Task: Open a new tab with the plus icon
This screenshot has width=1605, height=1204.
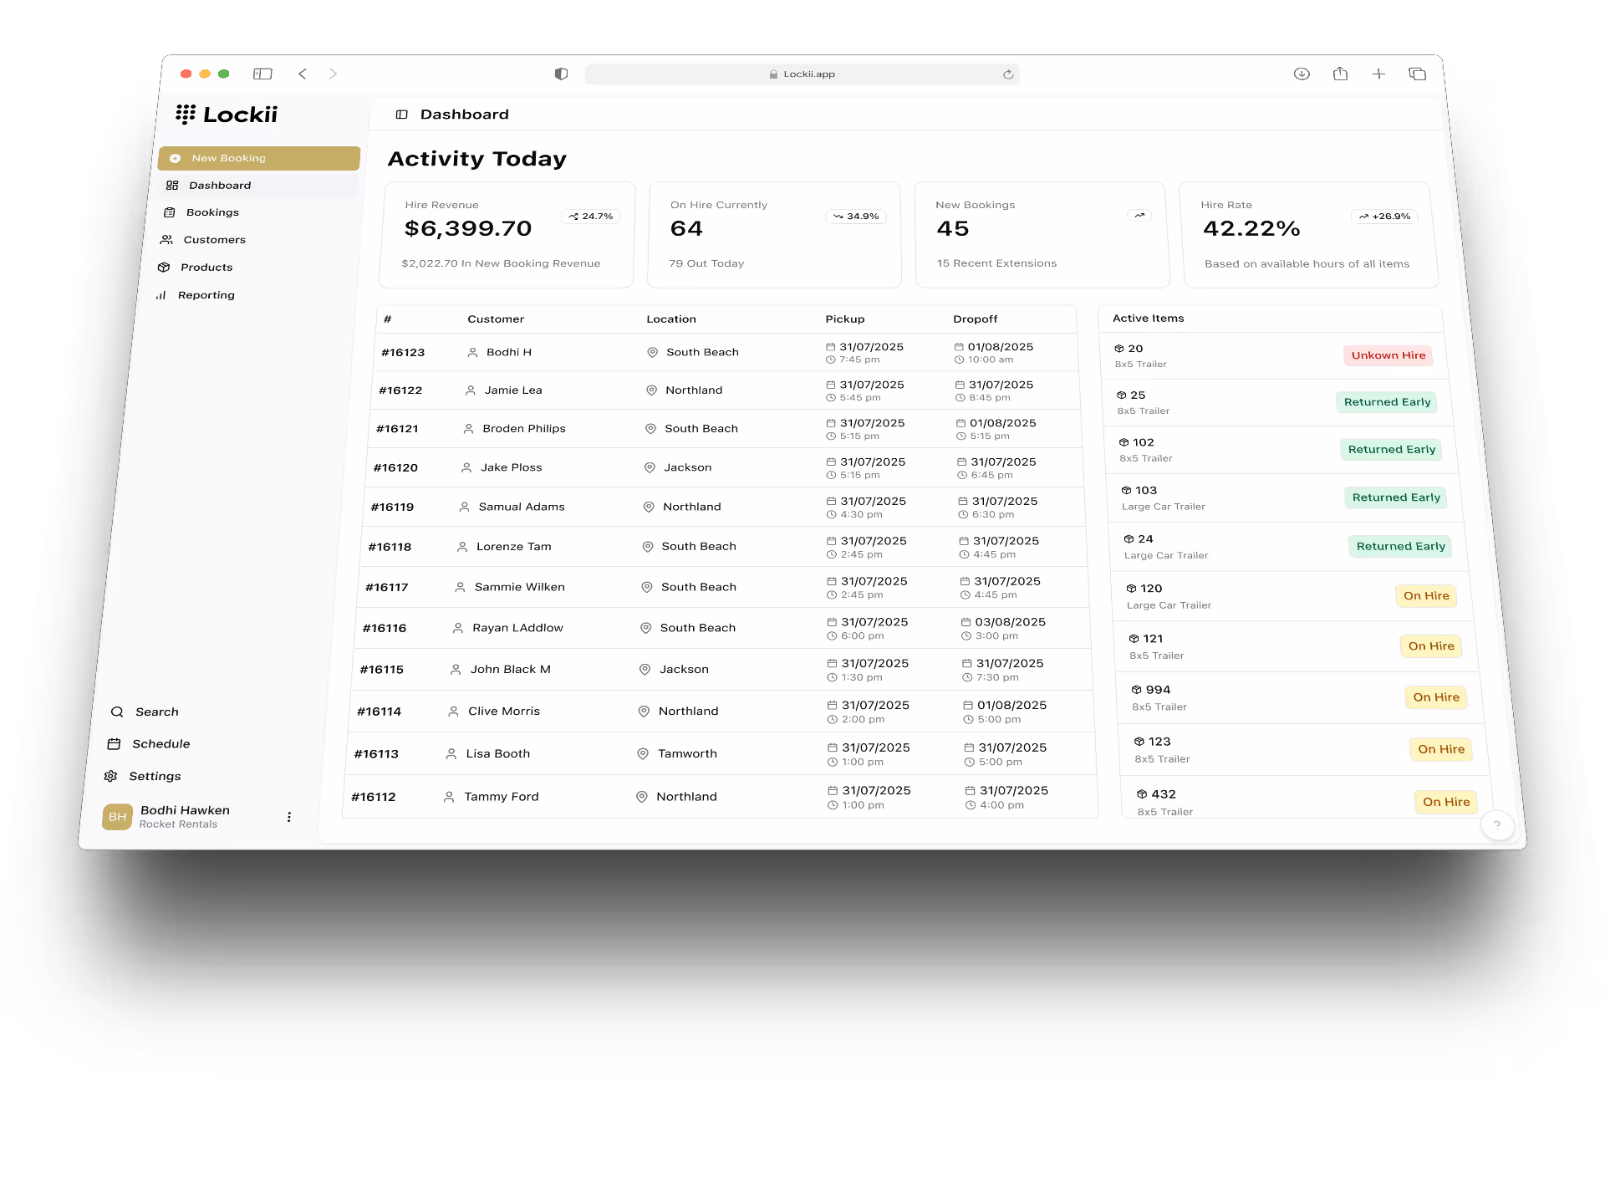Action: coord(1378,74)
